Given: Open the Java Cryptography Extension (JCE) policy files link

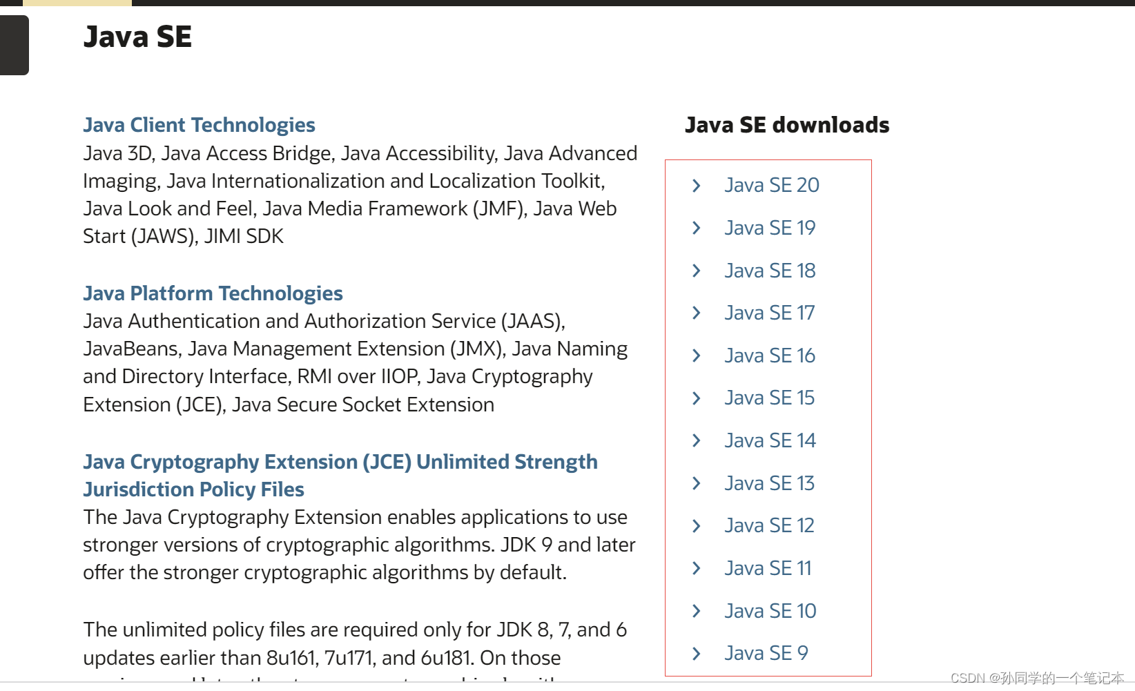Looking at the screenshot, I should (340, 476).
